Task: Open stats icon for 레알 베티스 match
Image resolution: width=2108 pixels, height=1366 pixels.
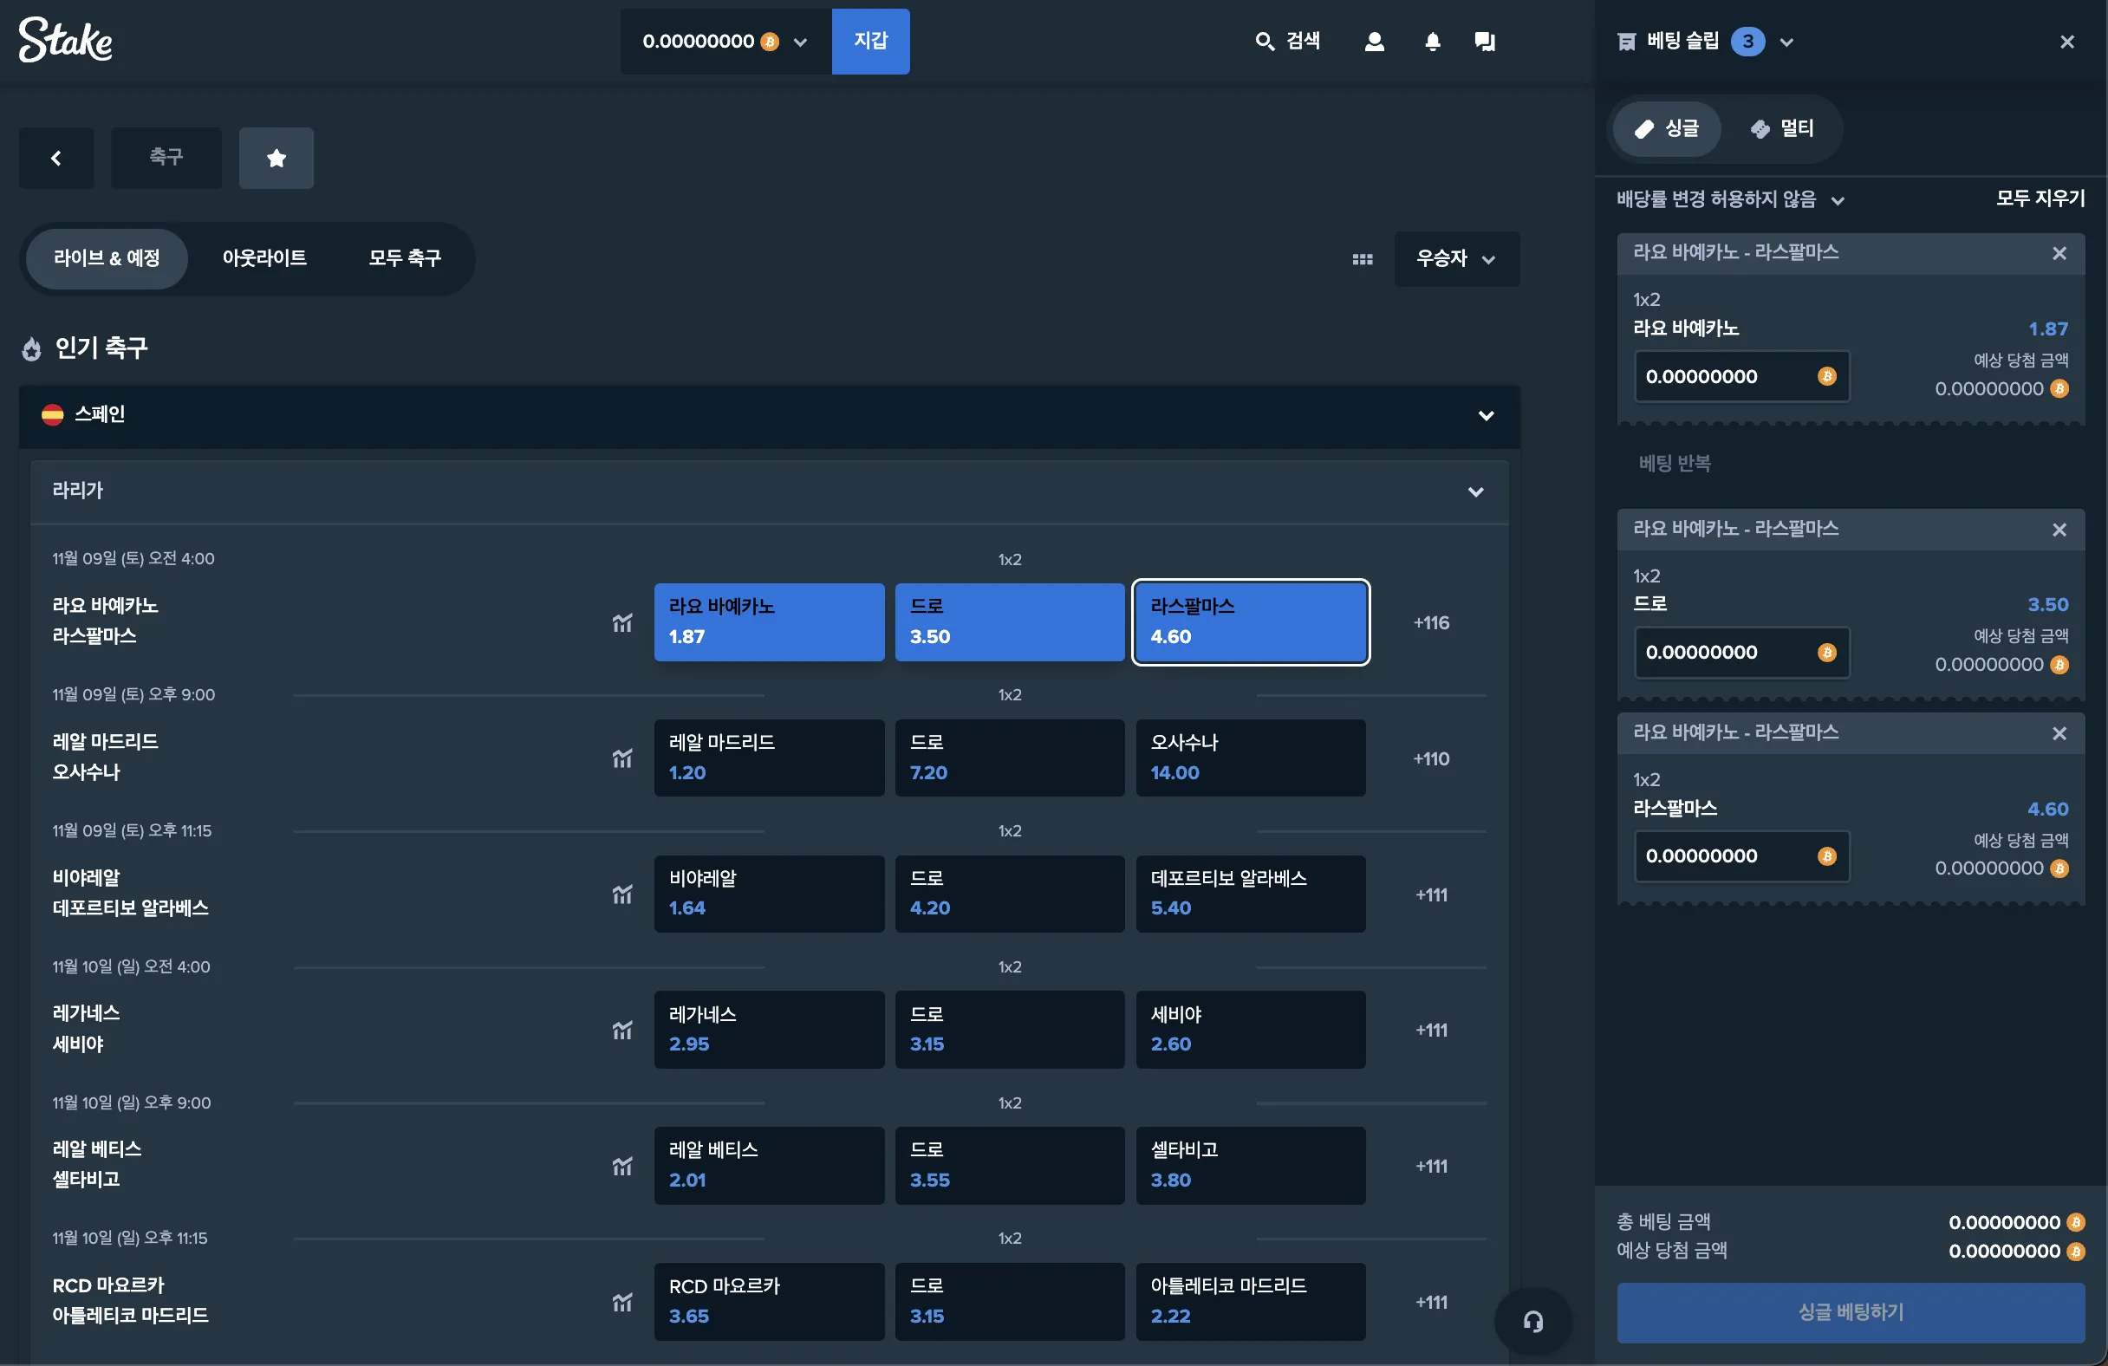Action: tap(622, 1166)
